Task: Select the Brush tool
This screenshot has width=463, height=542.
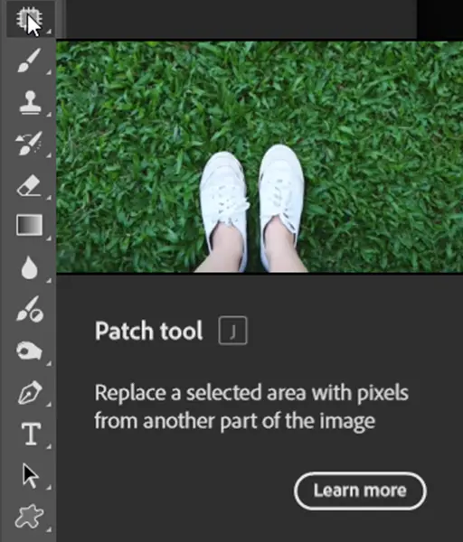Action: [x=30, y=61]
